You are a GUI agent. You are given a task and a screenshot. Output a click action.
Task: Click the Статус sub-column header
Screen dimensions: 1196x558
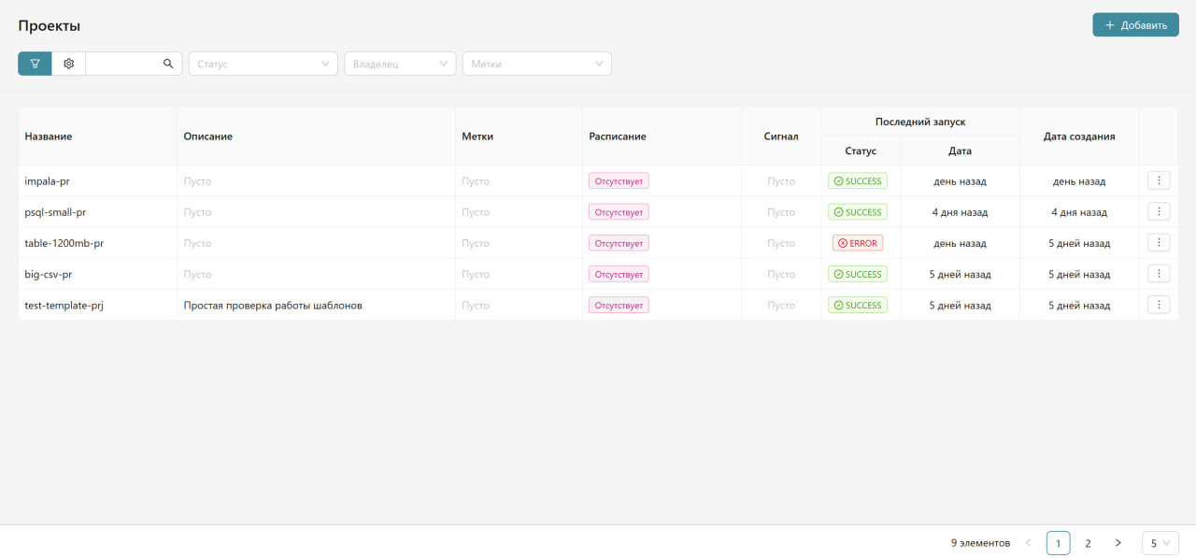tap(861, 150)
